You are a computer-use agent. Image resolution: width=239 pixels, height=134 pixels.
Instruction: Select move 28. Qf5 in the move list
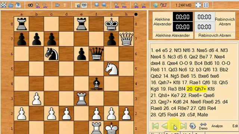click(x=158, y=115)
